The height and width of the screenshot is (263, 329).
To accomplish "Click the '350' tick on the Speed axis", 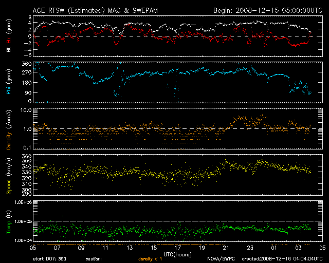I will (27, 161).
